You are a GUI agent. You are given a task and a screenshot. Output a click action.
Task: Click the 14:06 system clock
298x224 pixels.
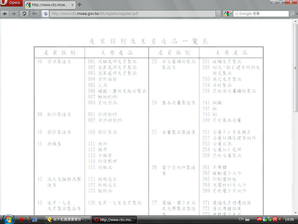(x=289, y=219)
